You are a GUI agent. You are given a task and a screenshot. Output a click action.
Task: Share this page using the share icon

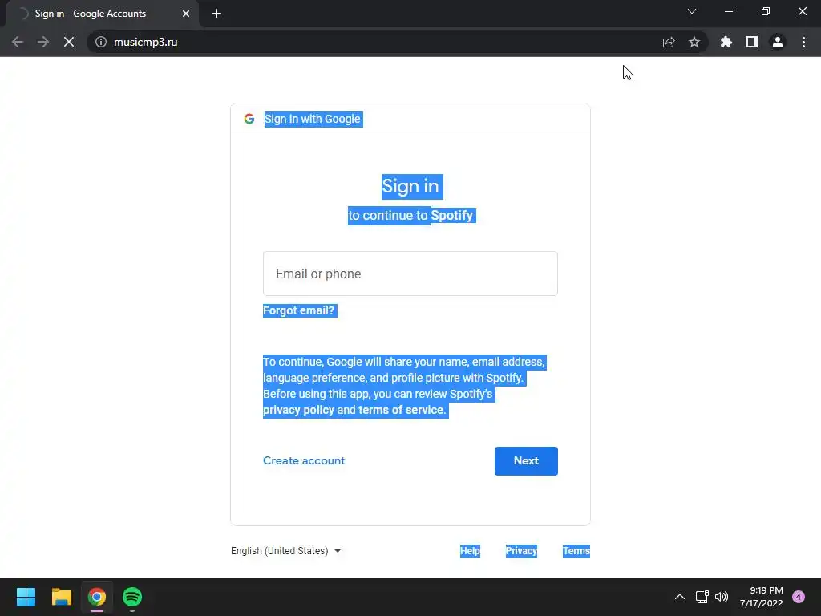pos(669,42)
